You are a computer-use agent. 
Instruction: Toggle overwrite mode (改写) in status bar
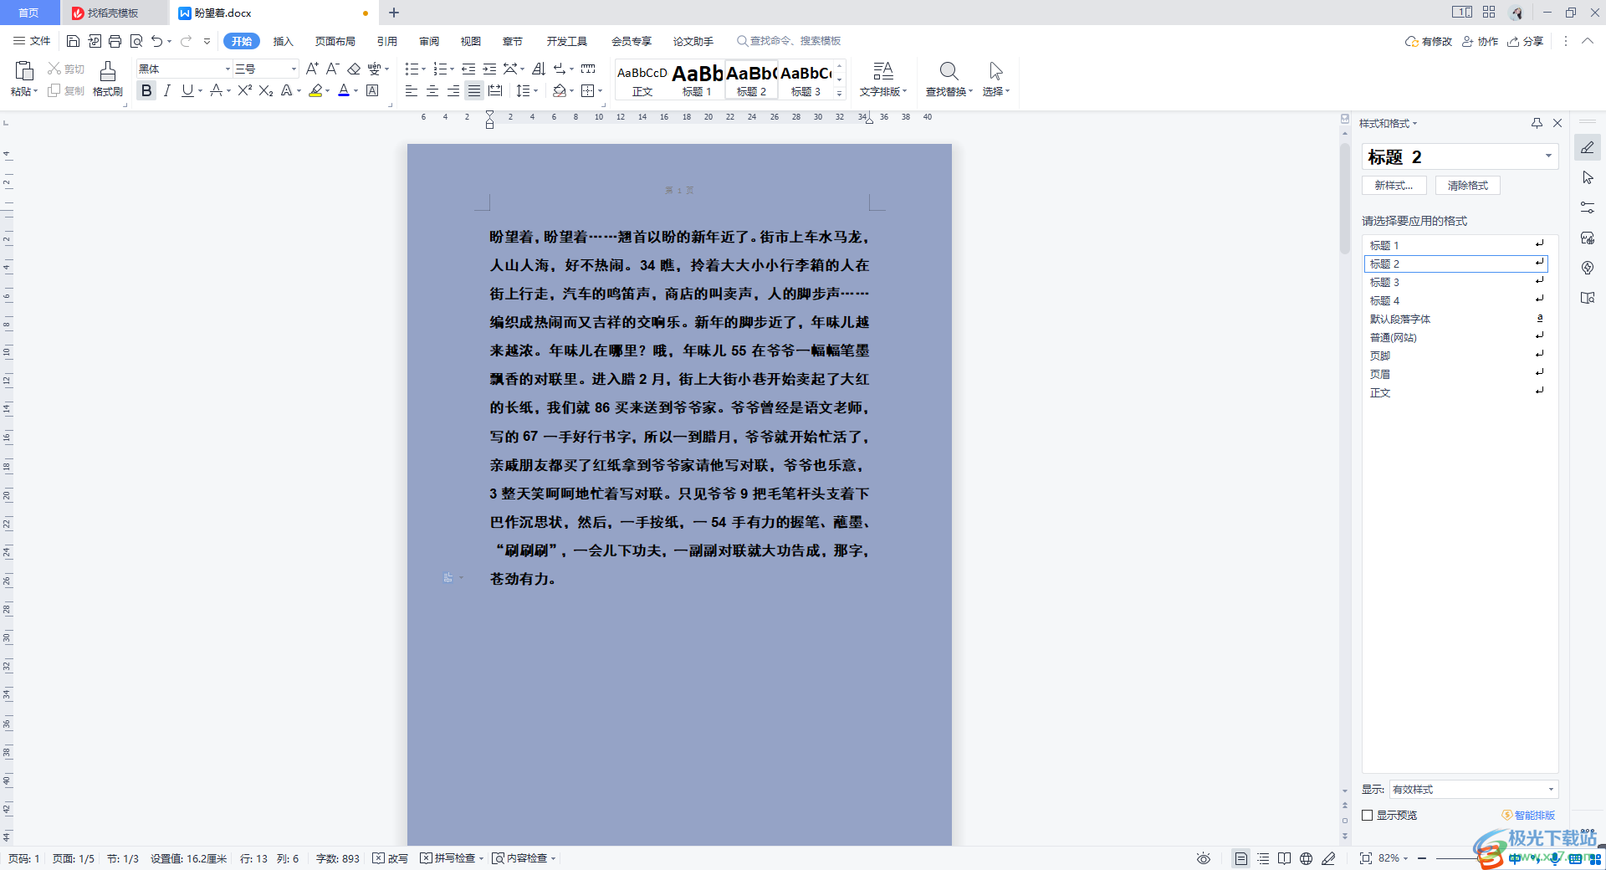pos(390,858)
